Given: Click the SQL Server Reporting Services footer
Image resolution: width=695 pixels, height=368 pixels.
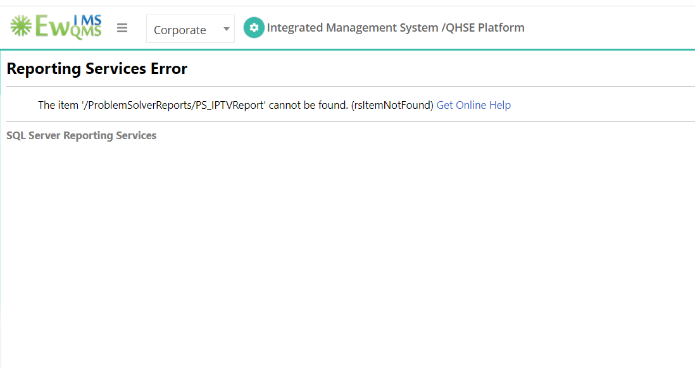Looking at the screenshot, I should [x=82, y=135].
